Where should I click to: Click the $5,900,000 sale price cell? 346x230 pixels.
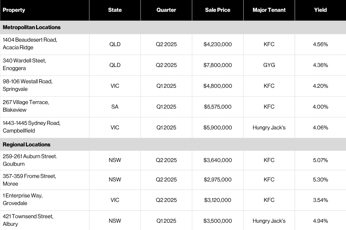click(x=218, y=128)
